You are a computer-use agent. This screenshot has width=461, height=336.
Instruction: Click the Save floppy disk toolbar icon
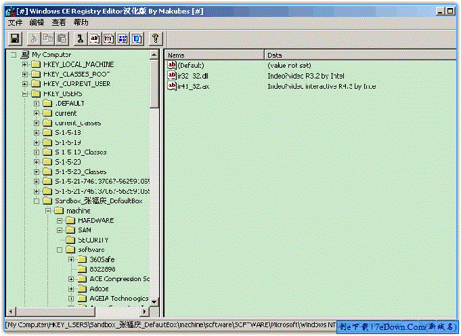click(14, 39)
